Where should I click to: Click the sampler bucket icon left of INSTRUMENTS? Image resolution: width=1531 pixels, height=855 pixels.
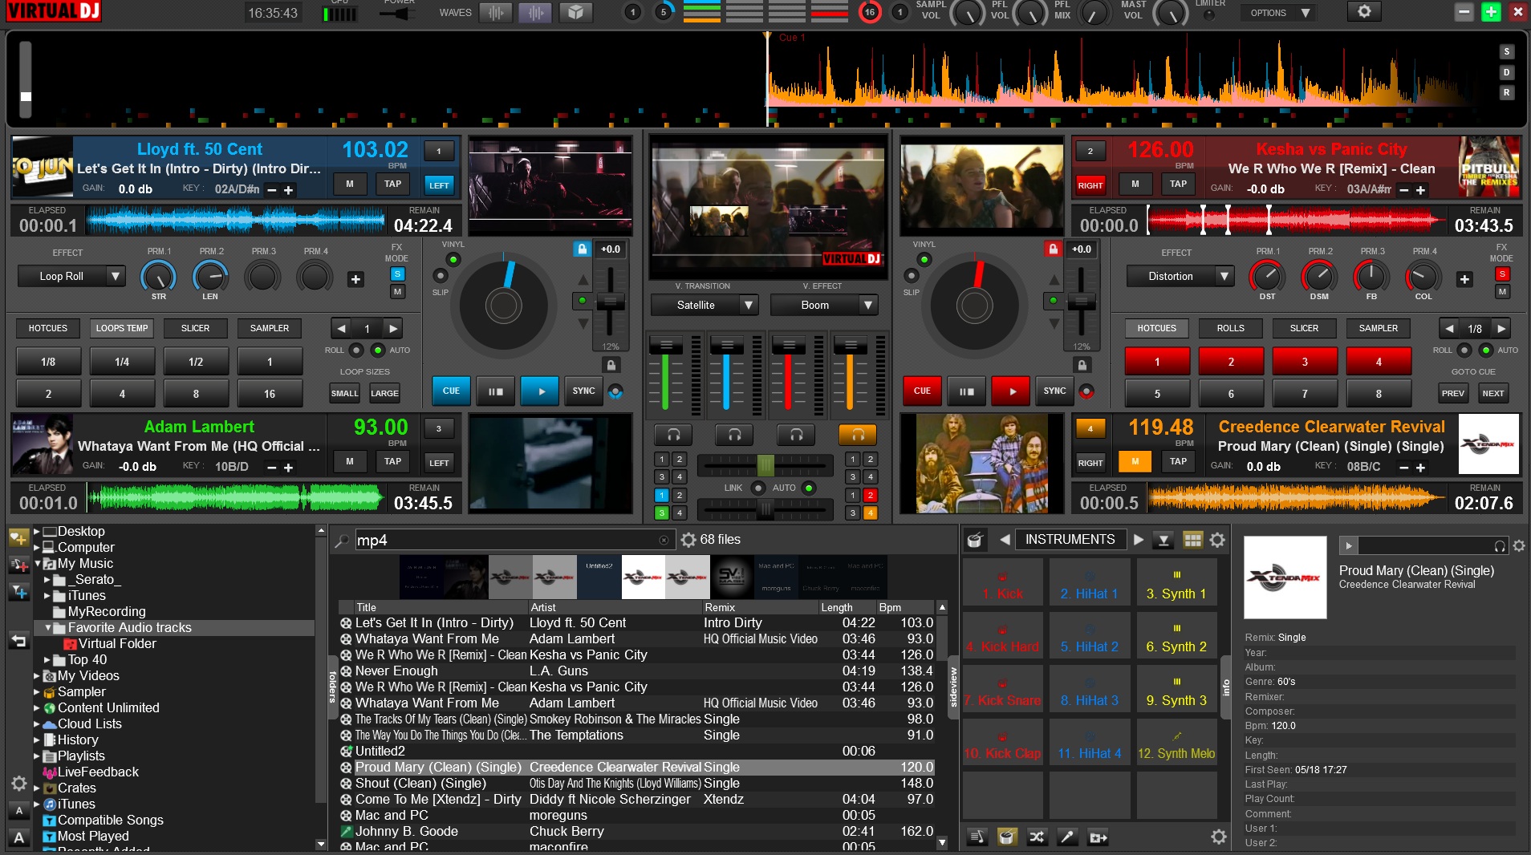(975, 540)
